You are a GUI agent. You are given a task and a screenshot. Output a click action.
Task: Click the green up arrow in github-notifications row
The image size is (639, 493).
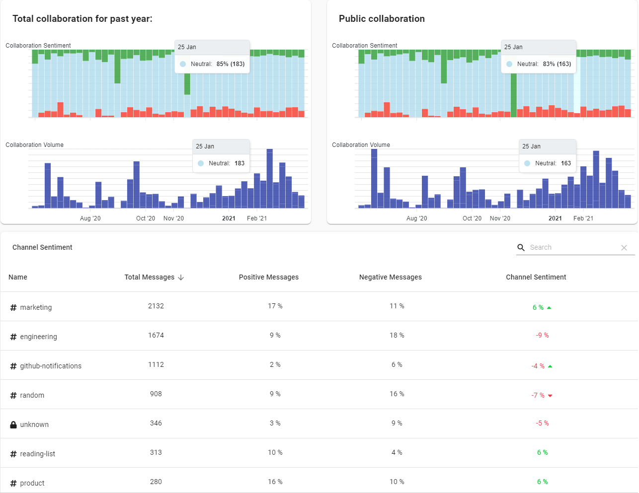pos(550,366)
